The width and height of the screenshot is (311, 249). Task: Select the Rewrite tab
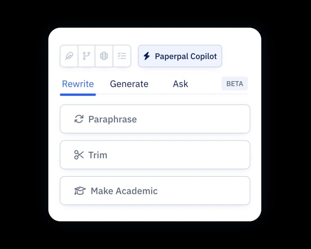pyautogui.click(x=78, y=84)
